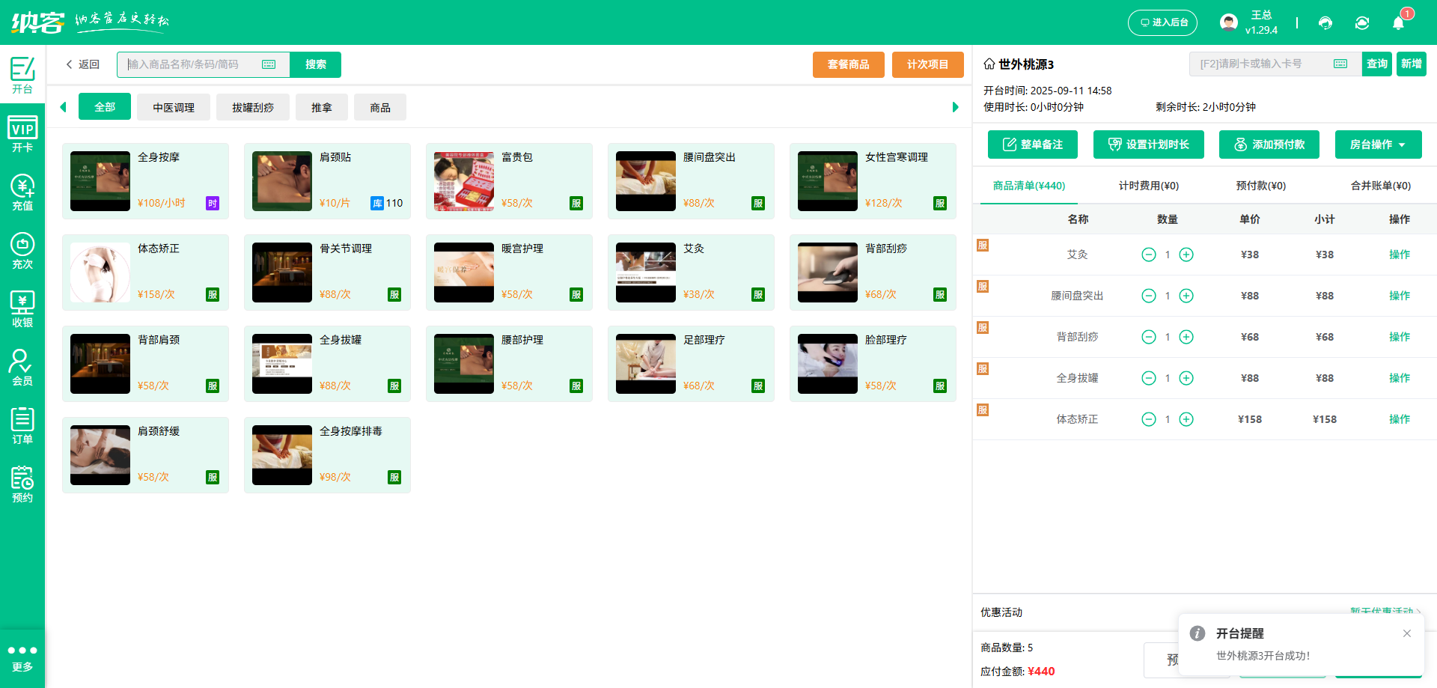Viewport: 1437px width, 688px height.
Task: Increase 艾灸 quantity with plus stepper
Action: (x=1186, y=255)
